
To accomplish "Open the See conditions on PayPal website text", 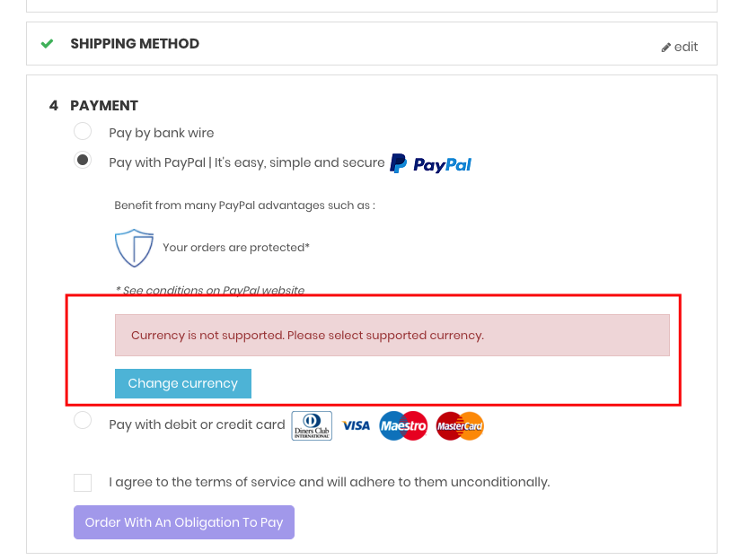I will [x=210, y=290].
